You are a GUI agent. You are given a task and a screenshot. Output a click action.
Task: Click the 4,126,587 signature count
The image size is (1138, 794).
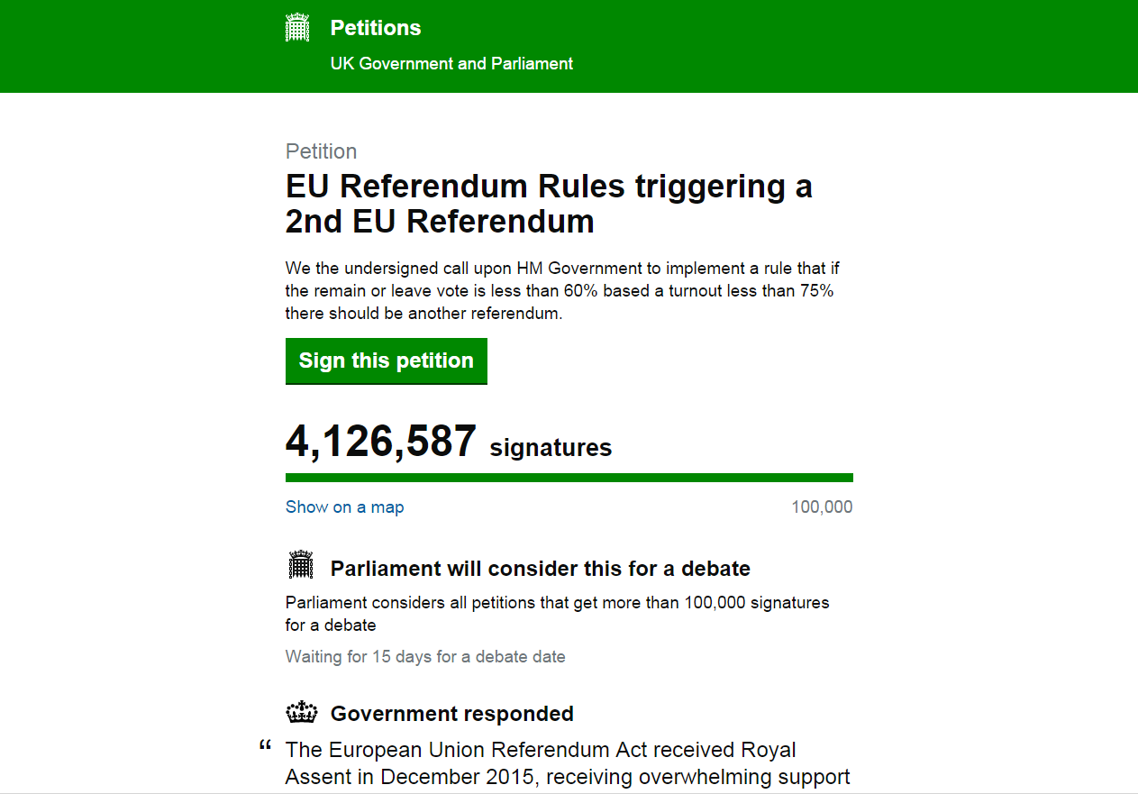pyautogui.click(x=381, y=443)
